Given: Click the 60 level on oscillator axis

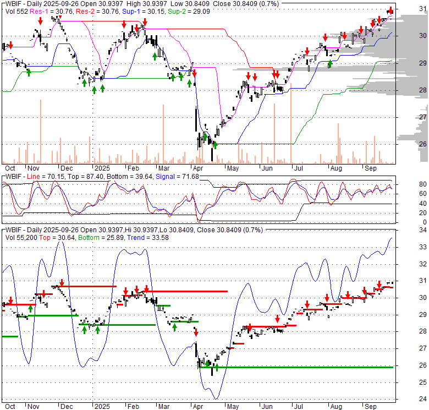Looking at the screenshot, I should [x=423, y=194].
